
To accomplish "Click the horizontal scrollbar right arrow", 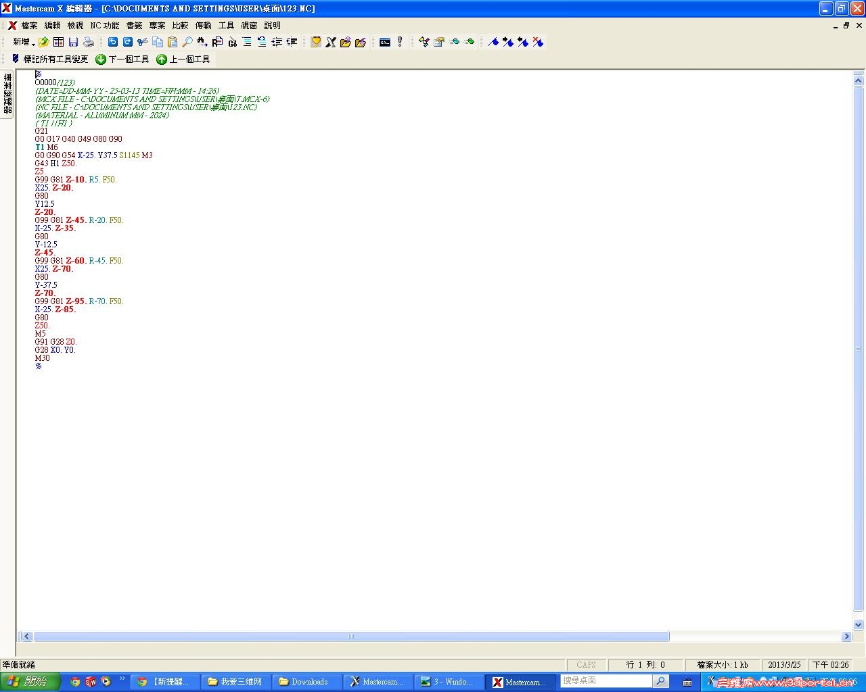I will pos(846,637).
